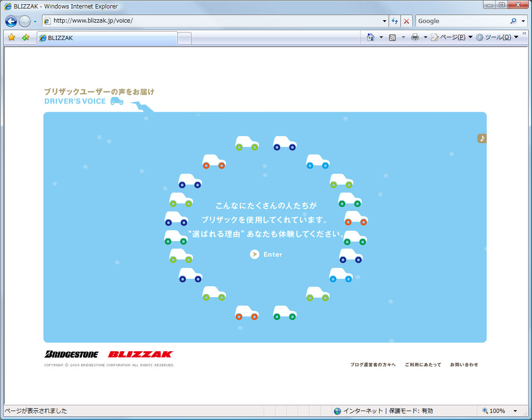
Task: Click the red BLIZZAK logo
Action: coord(141,354)
